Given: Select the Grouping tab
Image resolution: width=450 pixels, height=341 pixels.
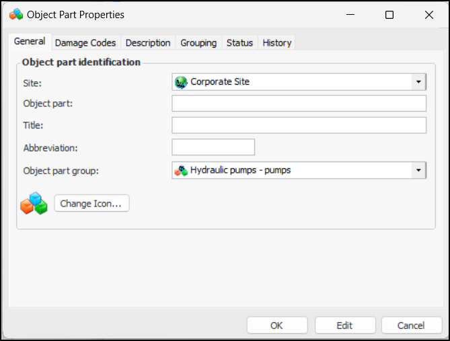Looking at the screenshot, I should pyautogui.click(x=198, y=42).
